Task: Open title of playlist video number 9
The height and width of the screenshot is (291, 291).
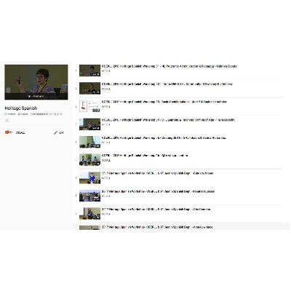Action: 156,210
